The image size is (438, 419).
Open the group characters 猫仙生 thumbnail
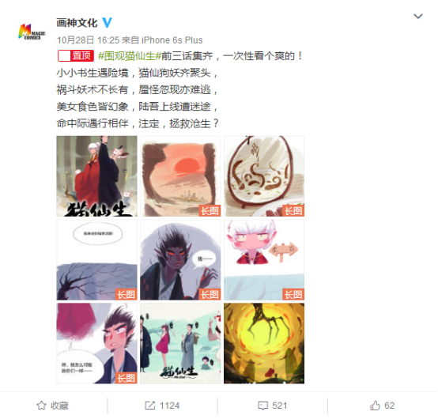(180, 343)
